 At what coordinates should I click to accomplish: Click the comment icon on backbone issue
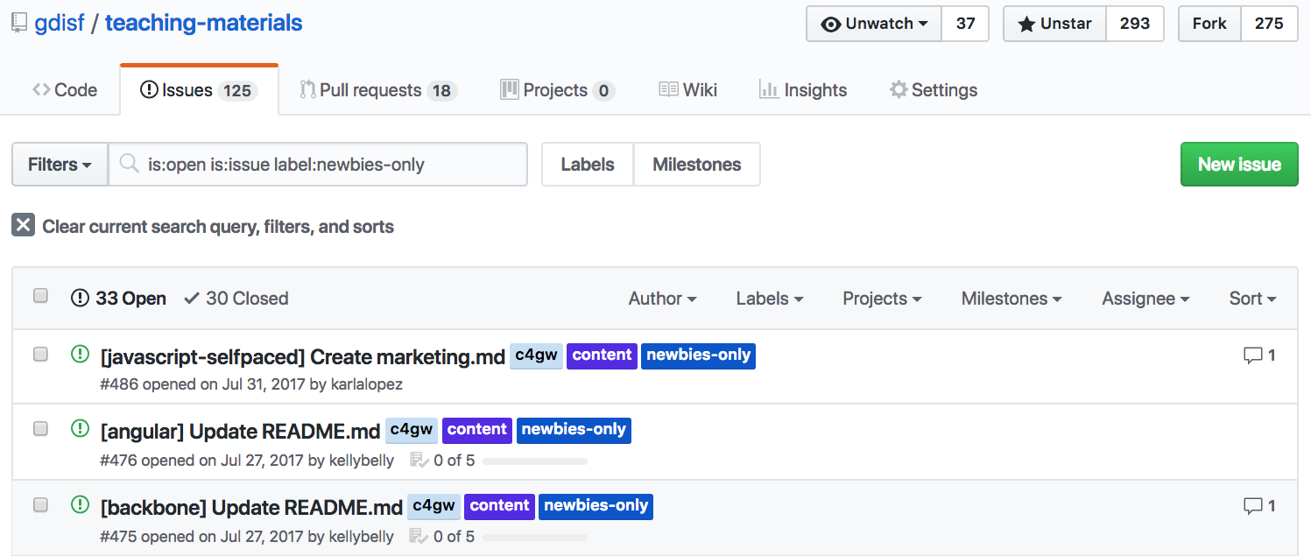click(1252, 506)
